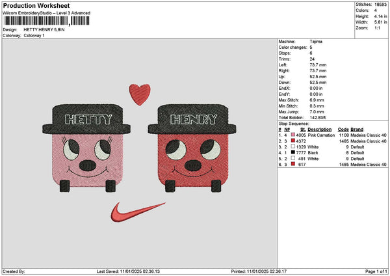Pick the white swatch beside 1329 White

click(x=293, y=146)
